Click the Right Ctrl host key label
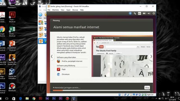 (x=150, y=95)
